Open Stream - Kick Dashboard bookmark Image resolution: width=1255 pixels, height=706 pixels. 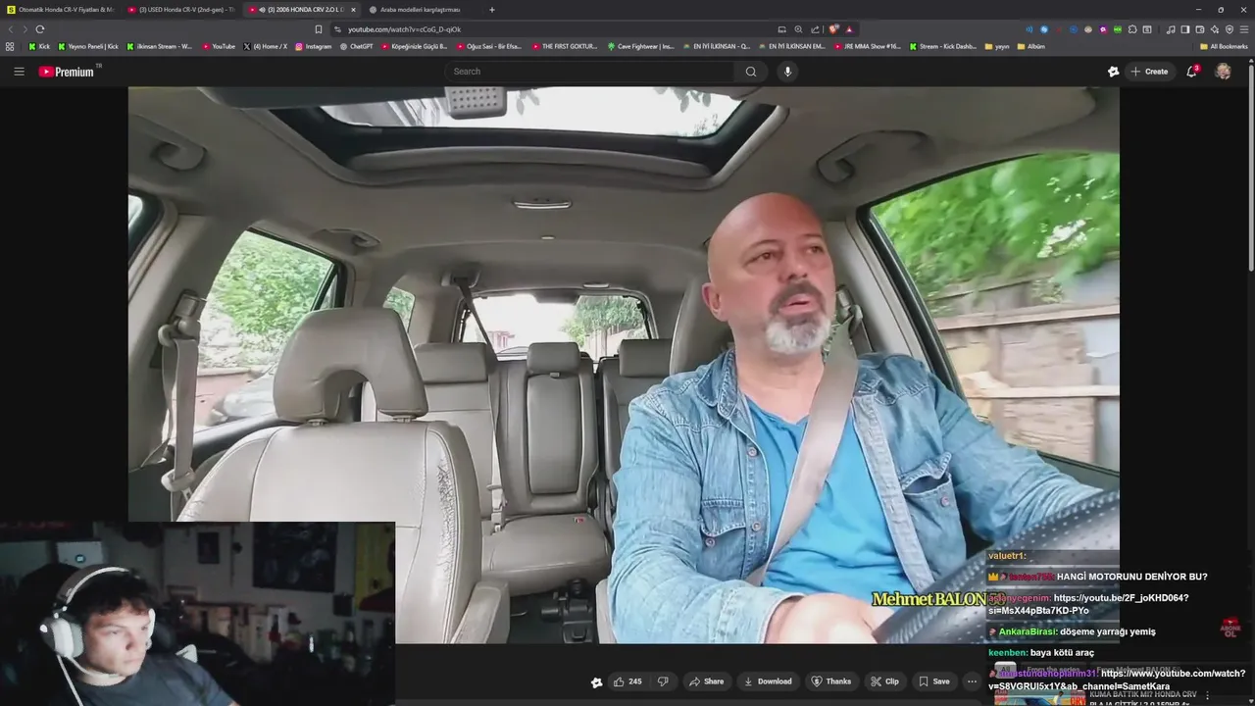click(x=943, y=46)
